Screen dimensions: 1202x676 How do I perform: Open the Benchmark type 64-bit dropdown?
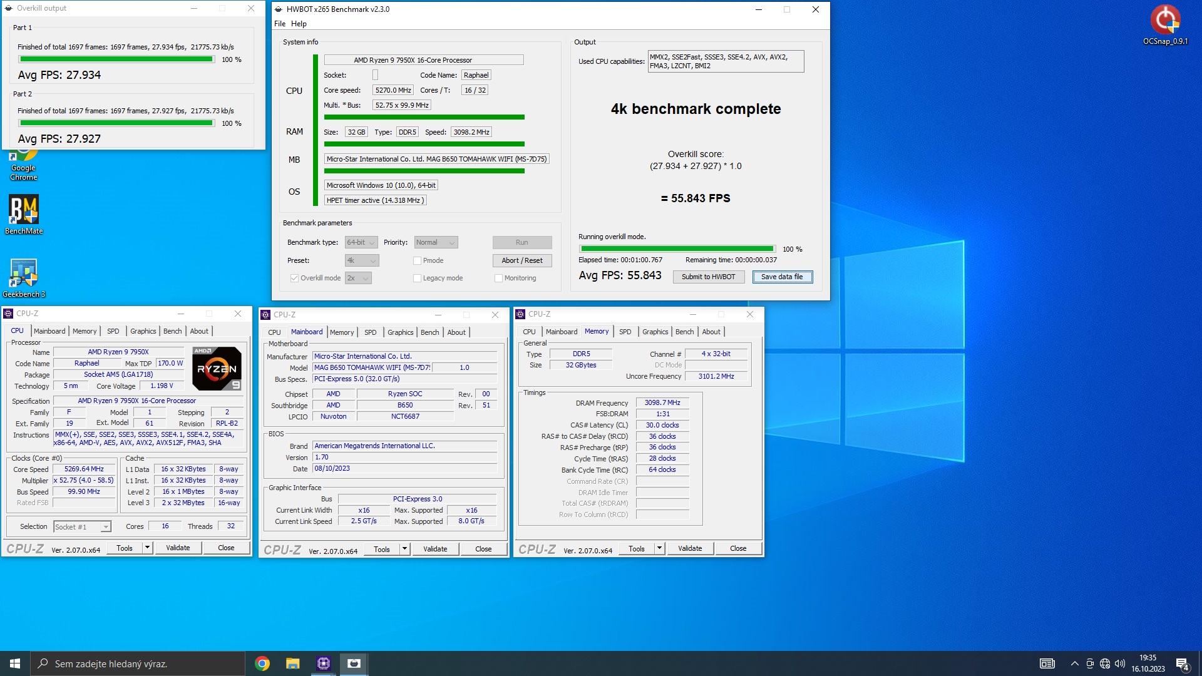click(361, 242)
